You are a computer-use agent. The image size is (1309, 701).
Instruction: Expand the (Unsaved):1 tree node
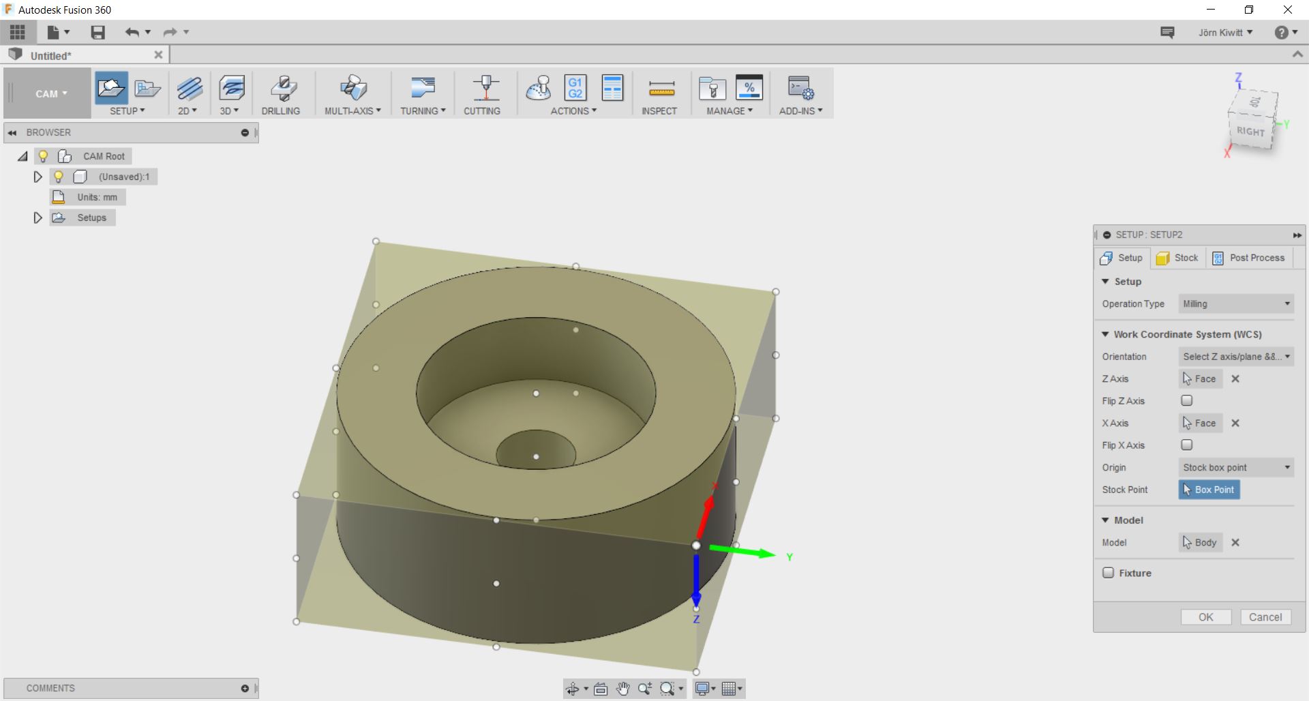click(x=38, y=177)
